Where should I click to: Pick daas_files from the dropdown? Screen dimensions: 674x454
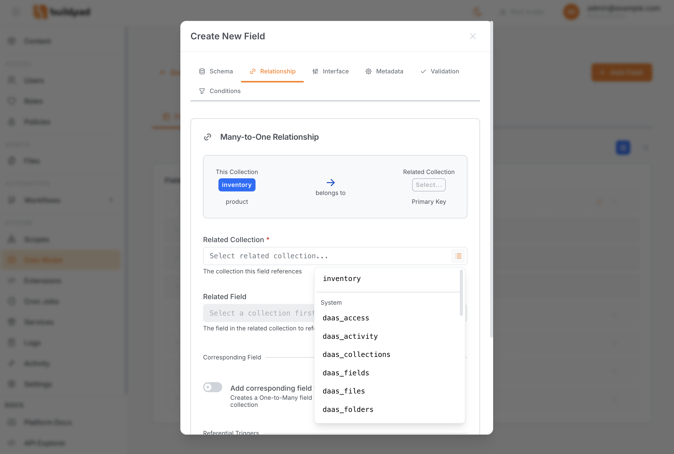click(x=388, y=391)
